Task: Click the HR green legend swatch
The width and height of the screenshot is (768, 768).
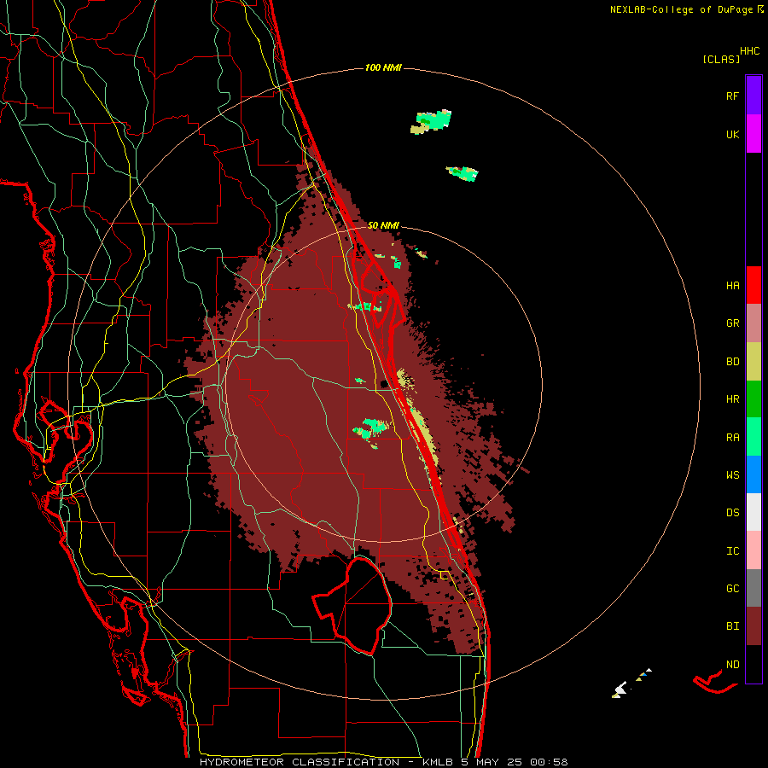Action: (x=753, y=399)
